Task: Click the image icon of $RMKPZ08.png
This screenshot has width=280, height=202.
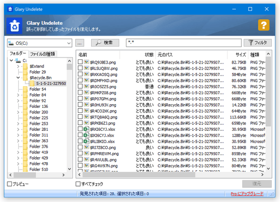Action: [x=87, y=93]
